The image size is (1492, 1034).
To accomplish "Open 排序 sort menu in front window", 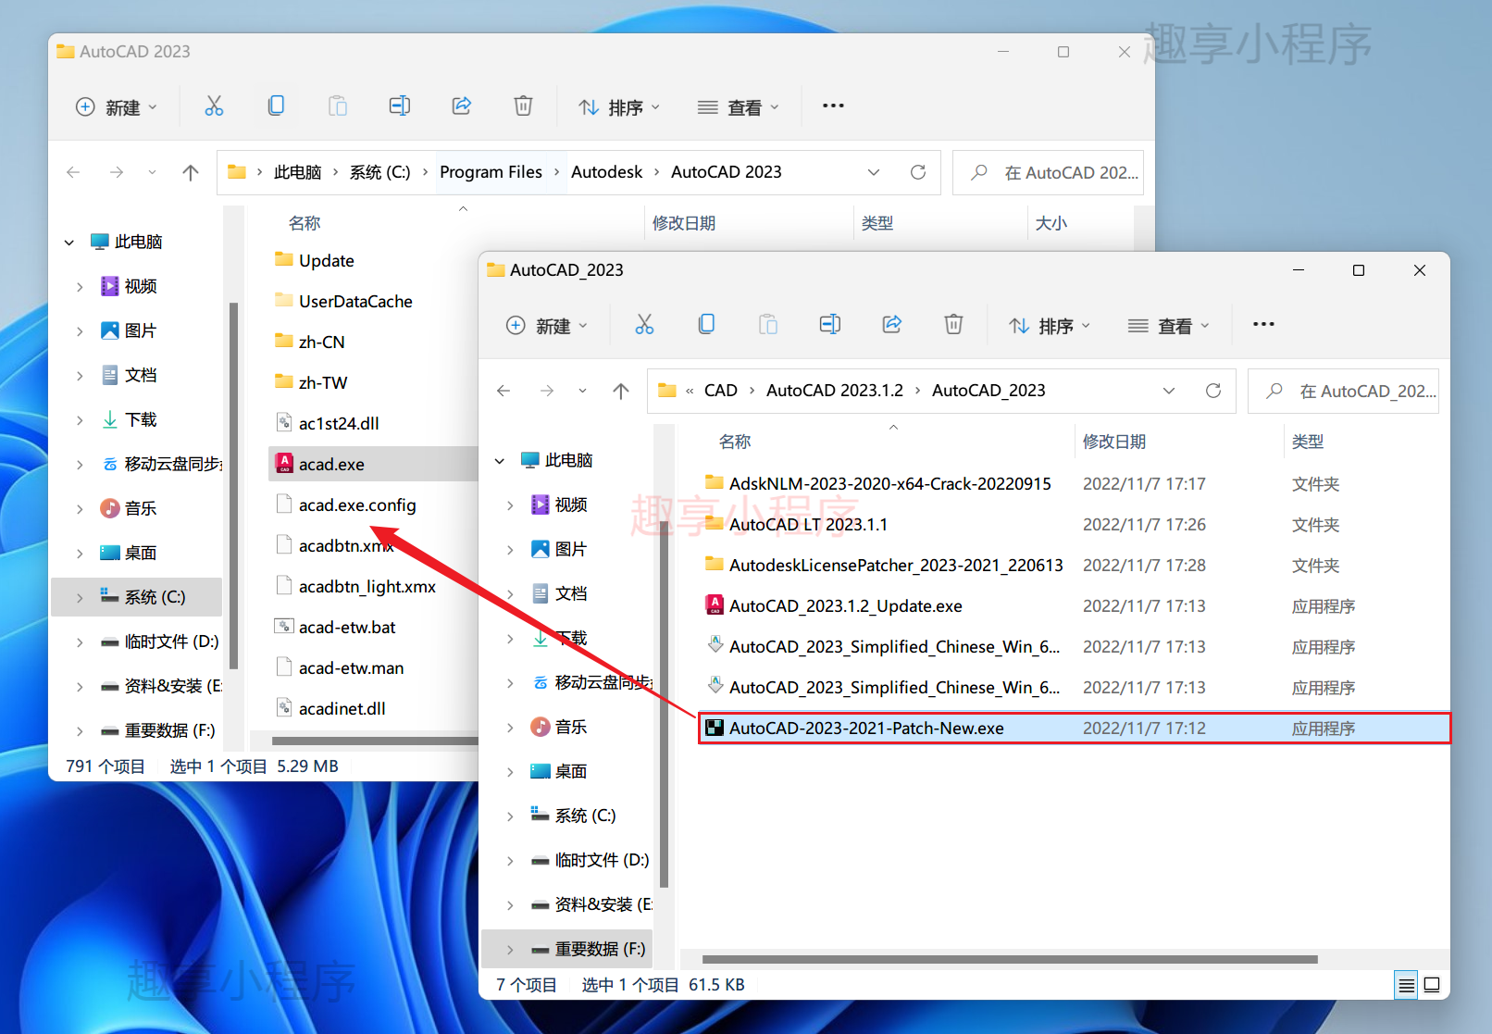I will (1050, 326).
